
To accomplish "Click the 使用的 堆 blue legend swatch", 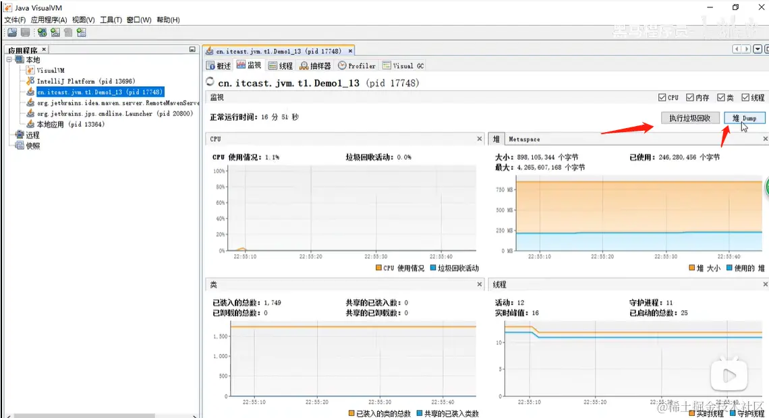I will pyautogui.click(x=729, y=268).
